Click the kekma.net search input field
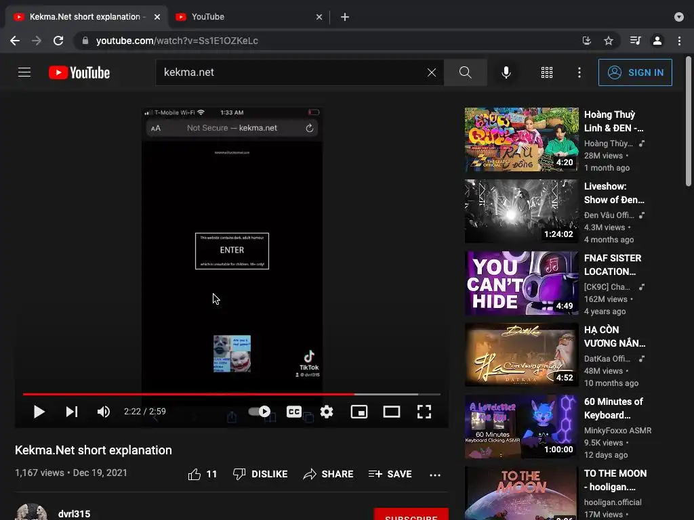Screen dimensions: 694x520 click(292, 72)
